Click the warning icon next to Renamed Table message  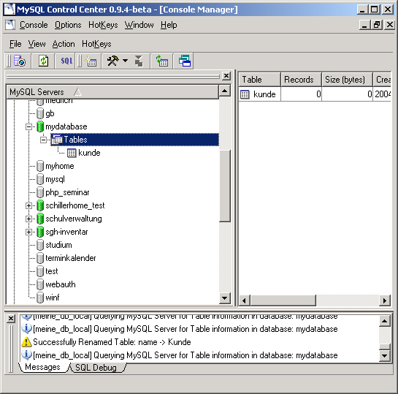[26, 342]
